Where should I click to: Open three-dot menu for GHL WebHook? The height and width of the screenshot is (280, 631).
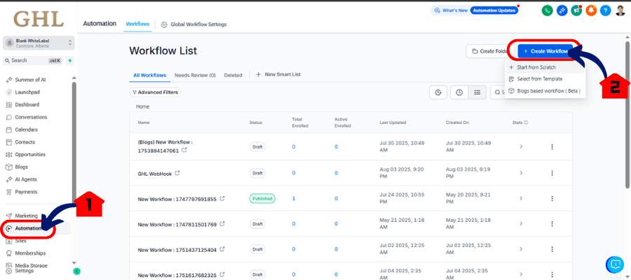pyautogui.click(x=552, y=173)
